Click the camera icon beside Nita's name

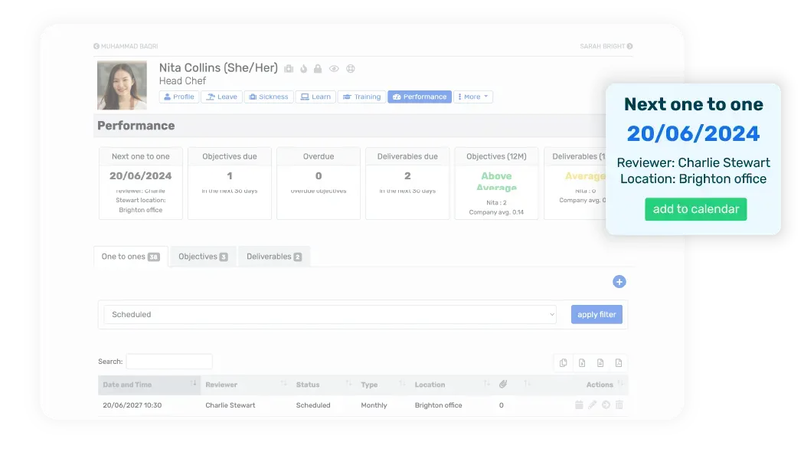[289, 68]
